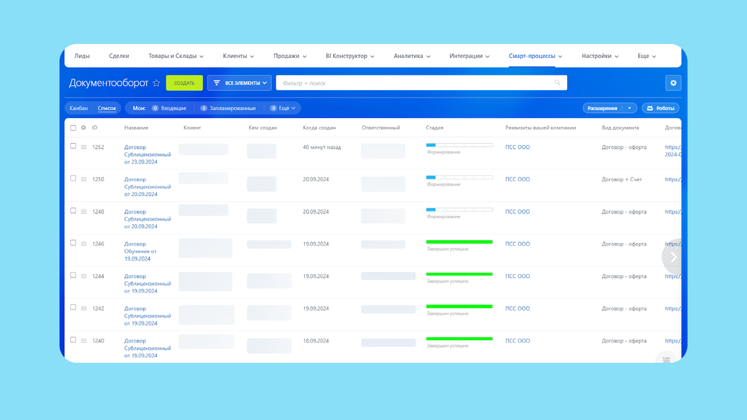The width and height of the screenshot is (747, 420).
Task: Check the row 1242 checkbox
Action: [73, 307]
